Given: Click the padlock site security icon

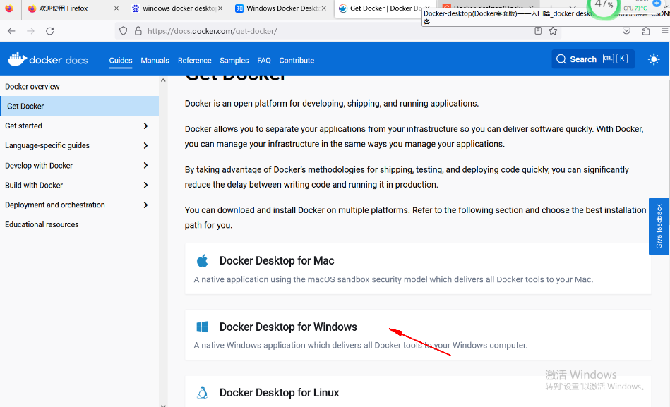Looking at the screenshot, I should coord(138,31).
